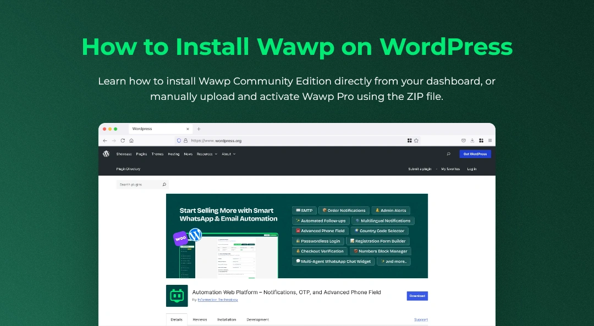
Task: Switch to the Reviews tab
Action: tap(200, 319)
